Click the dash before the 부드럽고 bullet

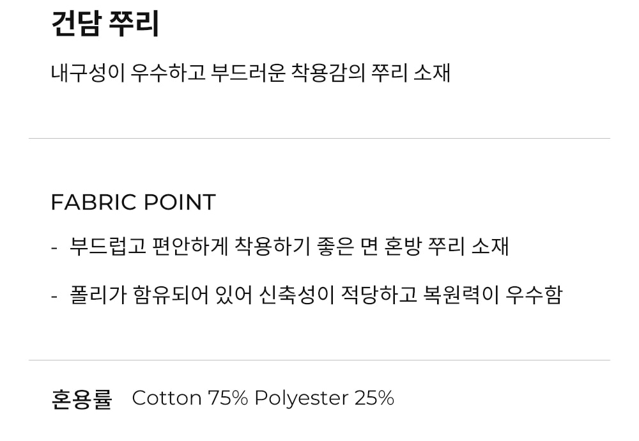click(54, 247)
